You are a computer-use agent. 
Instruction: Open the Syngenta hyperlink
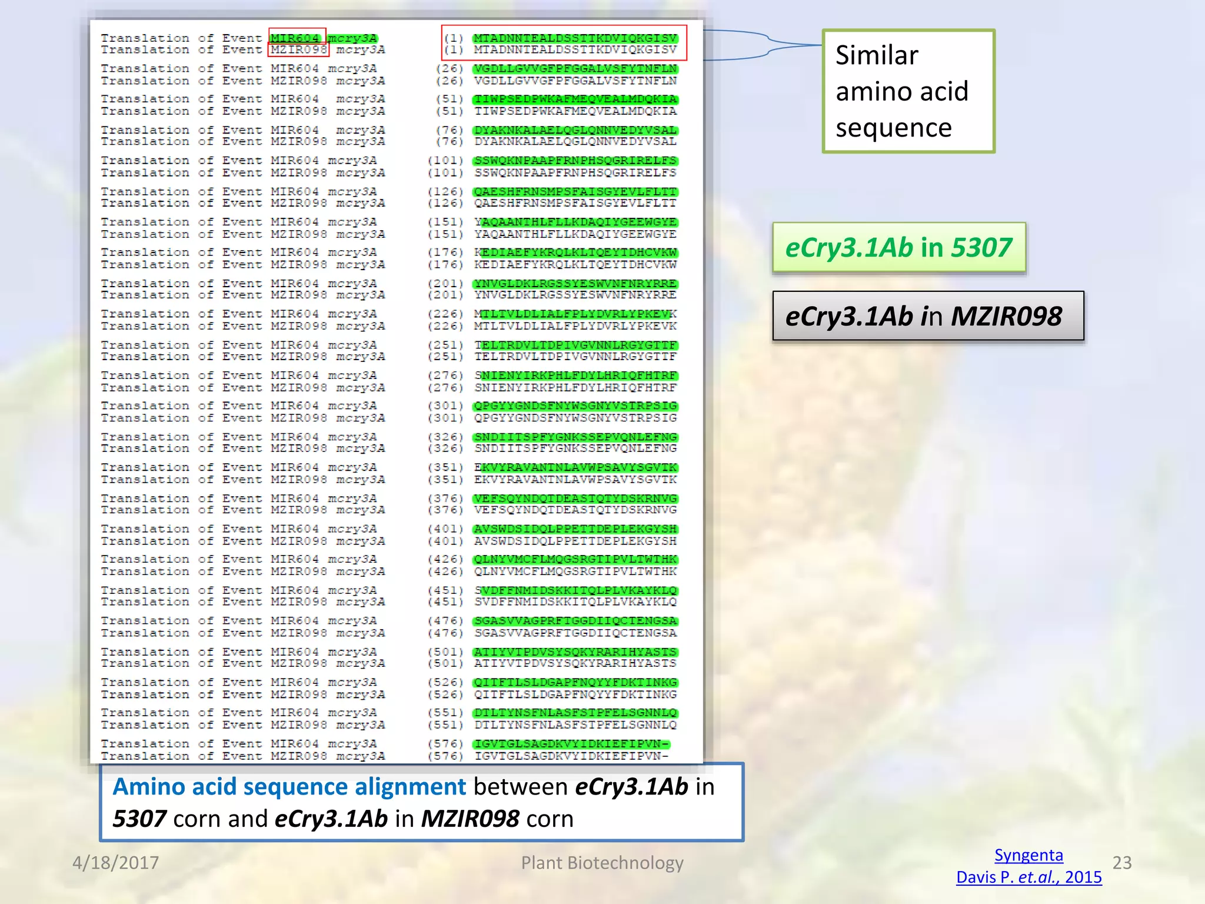pos(1028,855)
